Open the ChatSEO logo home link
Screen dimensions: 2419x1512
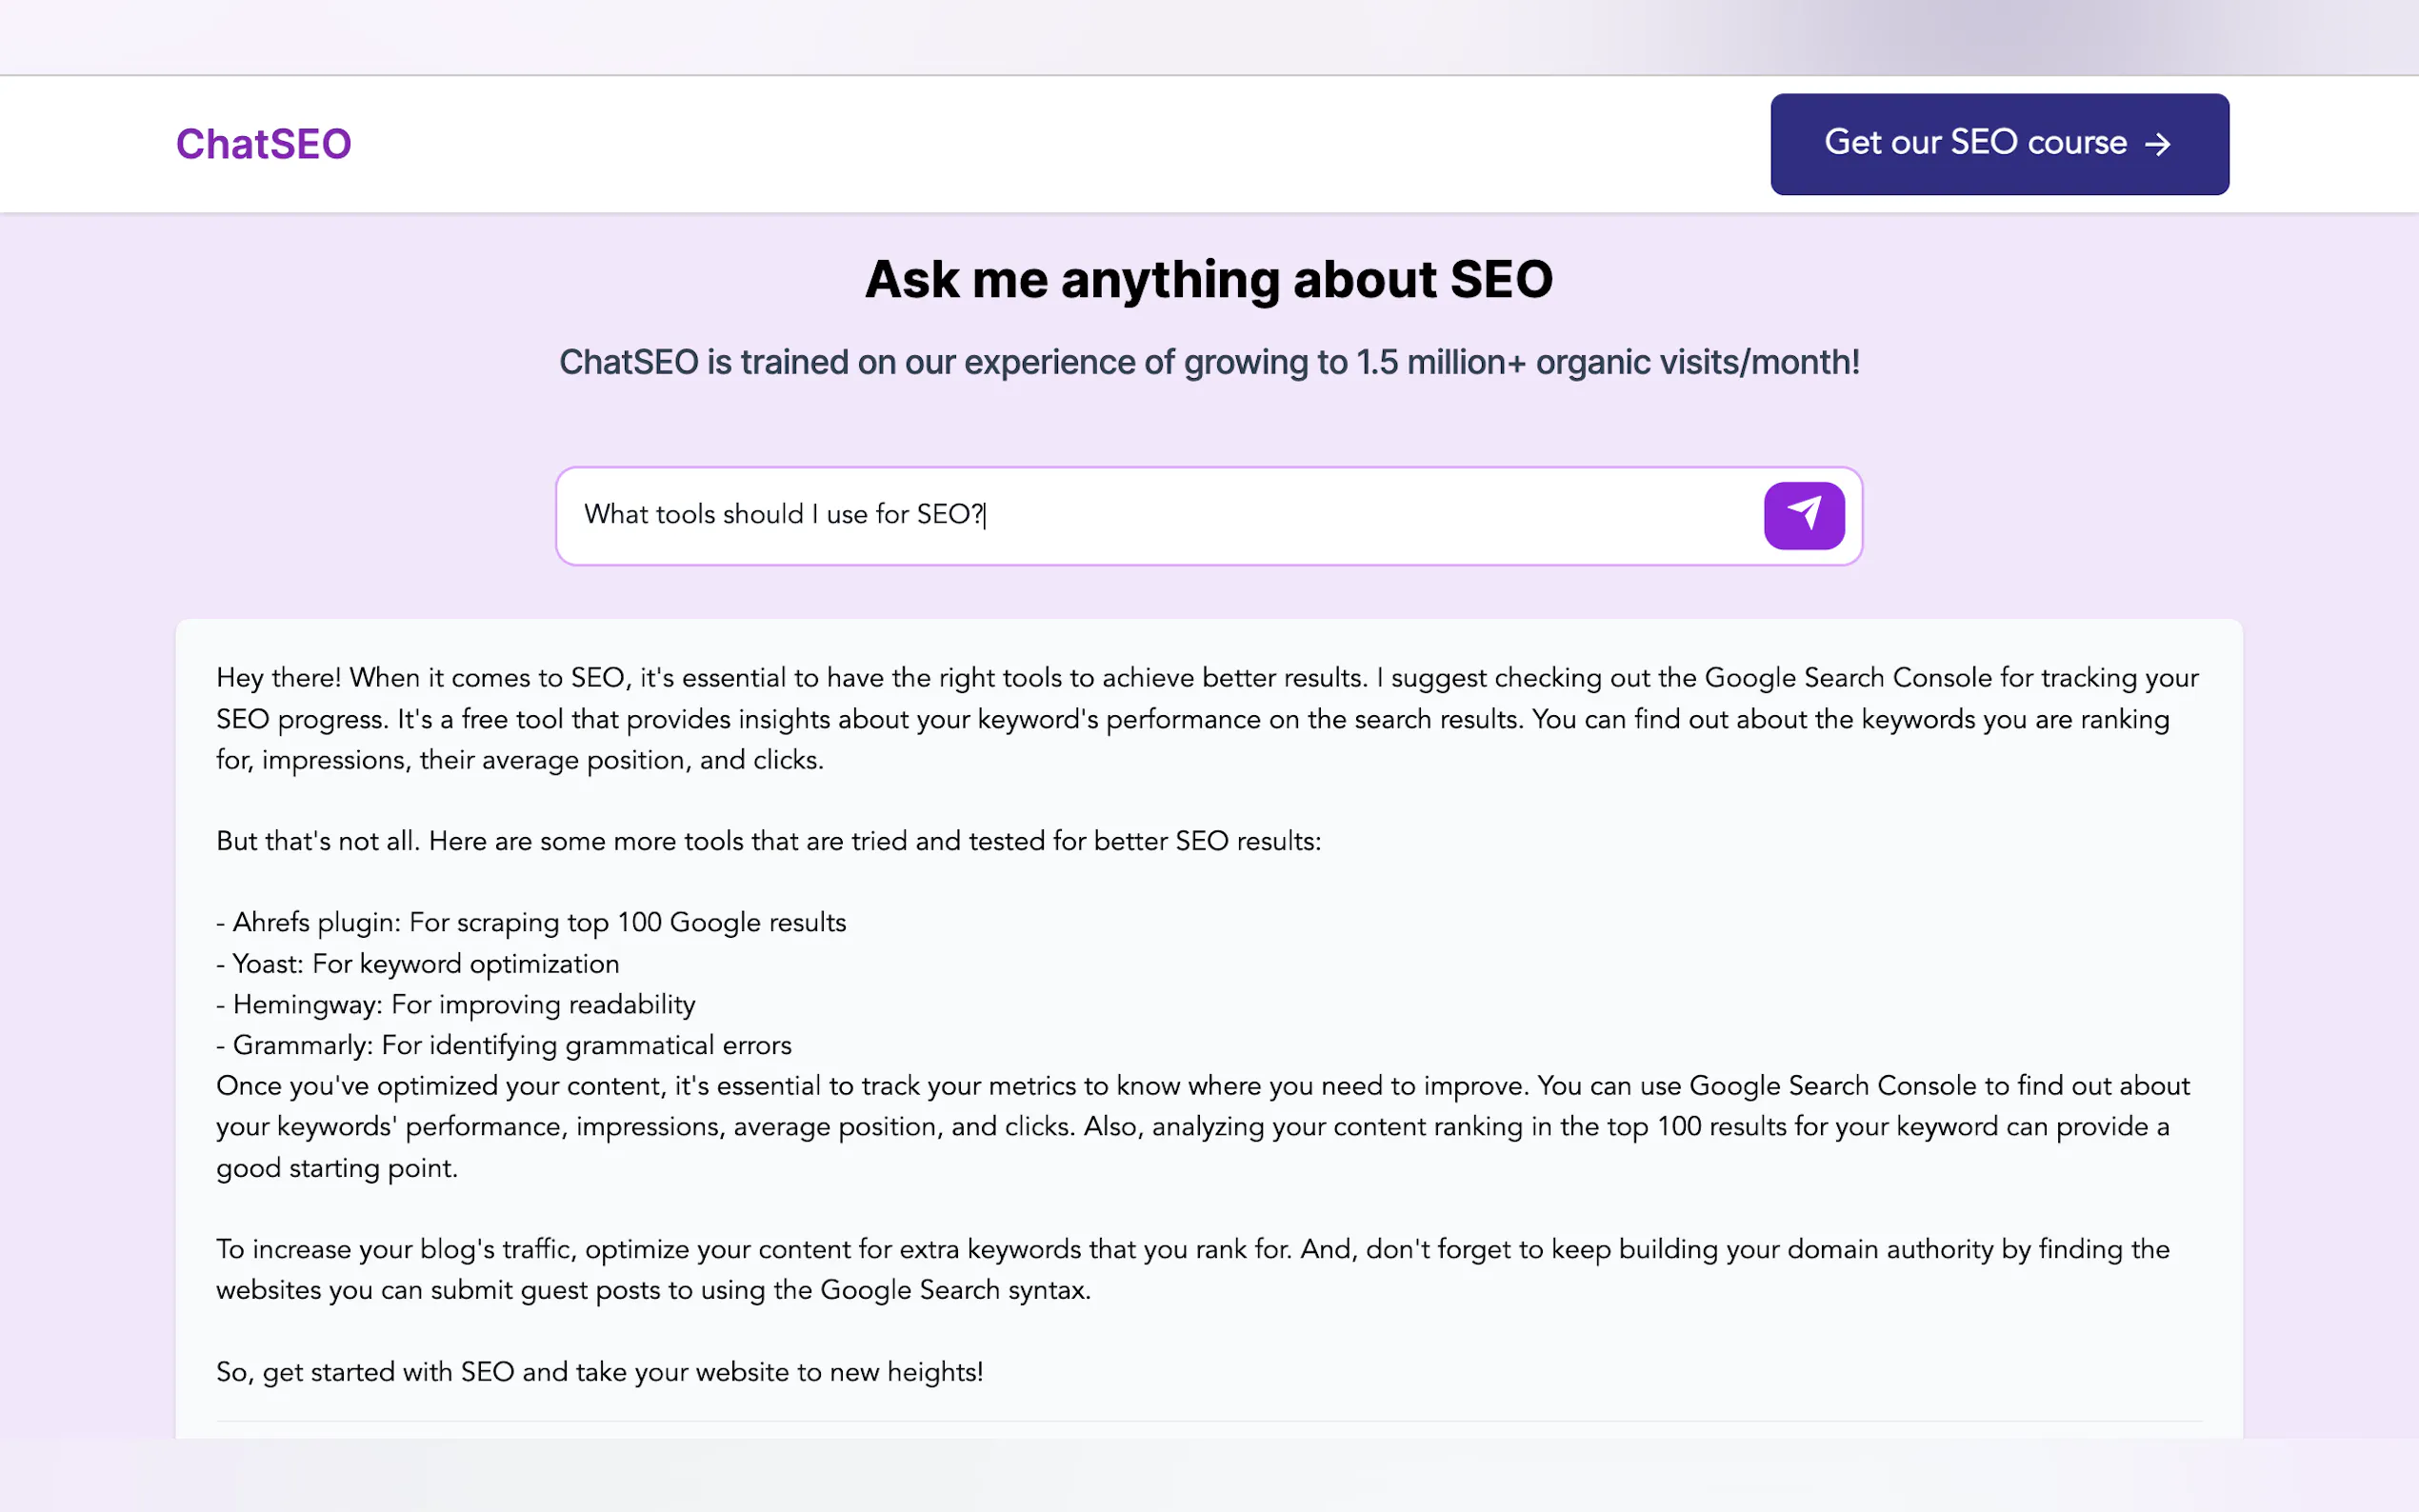(x=264, y=144)
